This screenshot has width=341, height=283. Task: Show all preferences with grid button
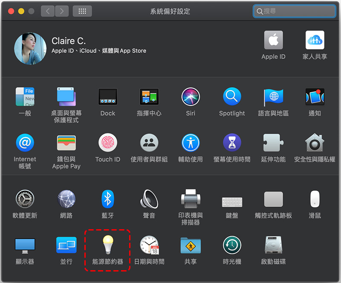pos(82,11)
